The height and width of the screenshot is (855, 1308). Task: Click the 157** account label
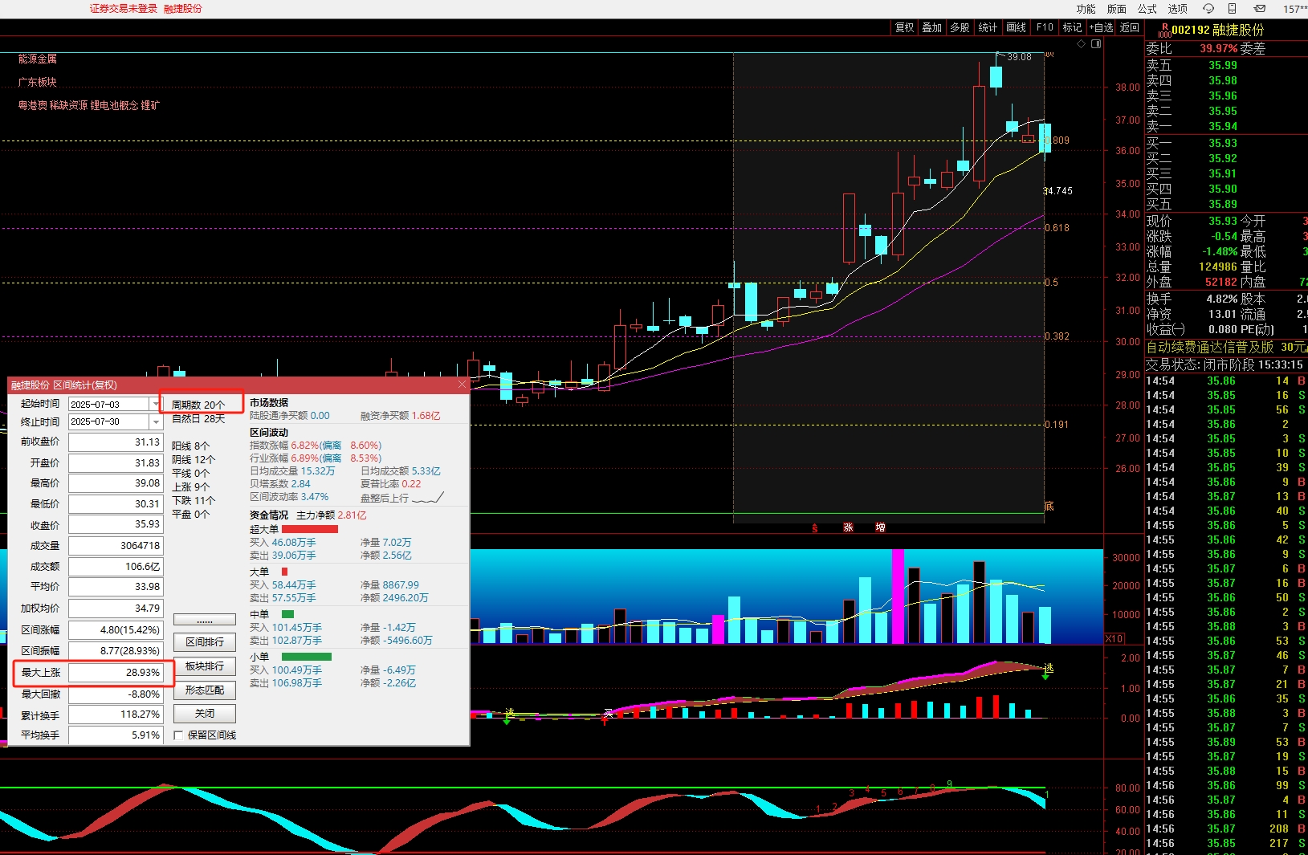click(1295, 9)
